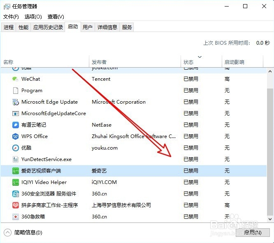Click 高 startup impact in 拼多多 row
This screenshot has width=274, height=243.
(x=227, y=205)
